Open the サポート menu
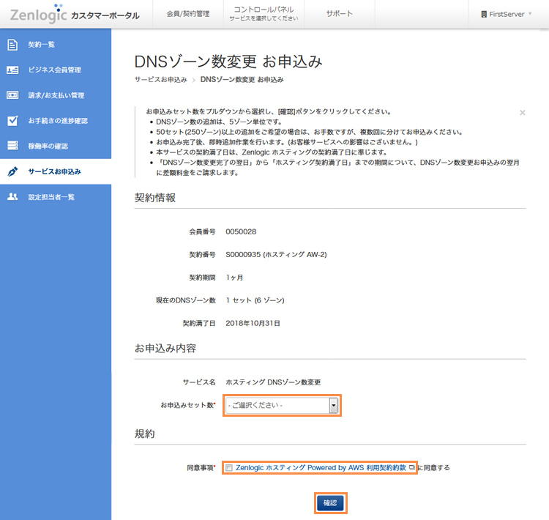Viewport: 549px width, 520px height. point(339,14)
